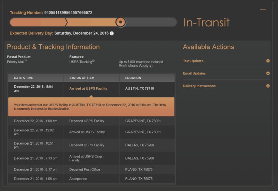Image resolution: width=278 pixels, height=191 pixels.
Task: Click the orange Austin arrival detail message
Action: pyautogui.click(x=91, y=107)
